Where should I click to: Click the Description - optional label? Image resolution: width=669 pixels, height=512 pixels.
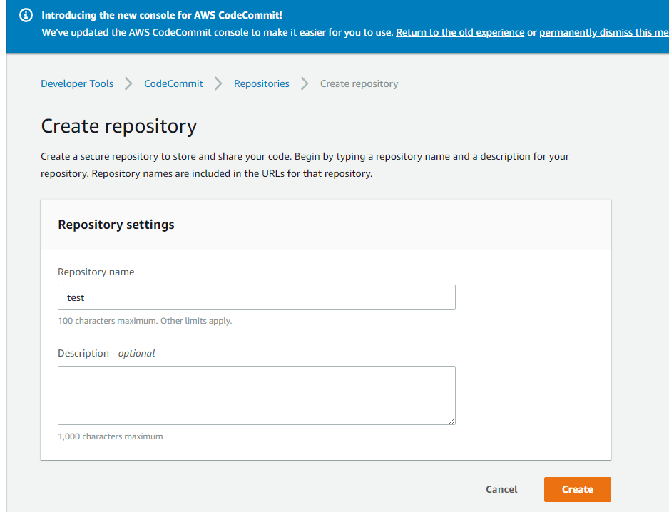[106, 353]
